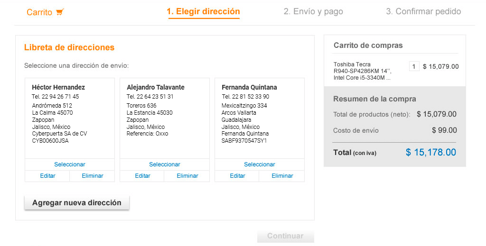Choose Fernanda Quintana's address via Seleccionar
This screenshot has height=246, width=486.
[x=260, y=164]
